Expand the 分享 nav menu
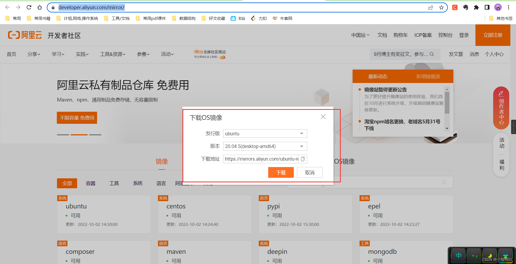Image resolution: width=516 pixels, height=264 pixels. click(34, 54)
